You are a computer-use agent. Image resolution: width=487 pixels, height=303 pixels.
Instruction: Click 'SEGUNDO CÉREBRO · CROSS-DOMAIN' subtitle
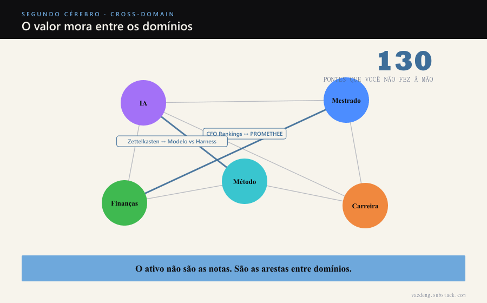pyautogui.click(x=98, y=14)
